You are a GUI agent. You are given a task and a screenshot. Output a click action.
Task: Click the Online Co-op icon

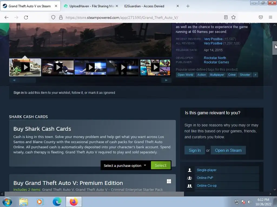pyautogui.click(x=190, y=186)
